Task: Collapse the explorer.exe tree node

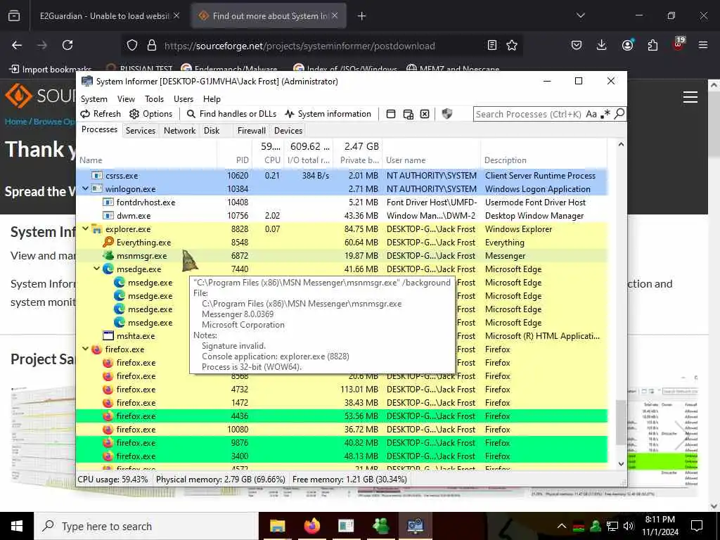Action: point(85,229)
